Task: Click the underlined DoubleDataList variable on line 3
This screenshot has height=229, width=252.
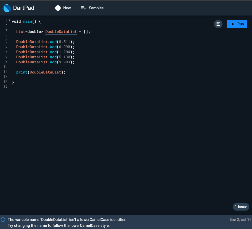Action: coord(61,32)
